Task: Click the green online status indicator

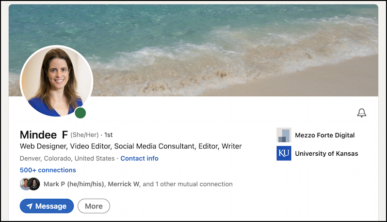Action: tap(80, 113)
